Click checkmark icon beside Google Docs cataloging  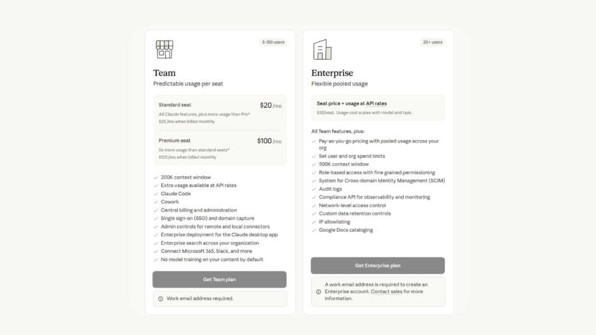click(x=314, y=230)
